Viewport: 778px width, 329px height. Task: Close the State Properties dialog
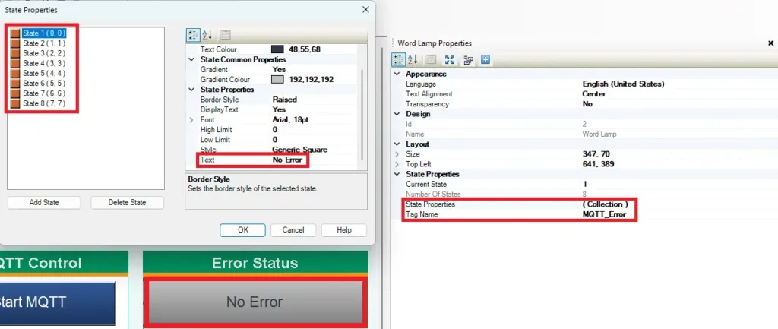tap(365, 9)
